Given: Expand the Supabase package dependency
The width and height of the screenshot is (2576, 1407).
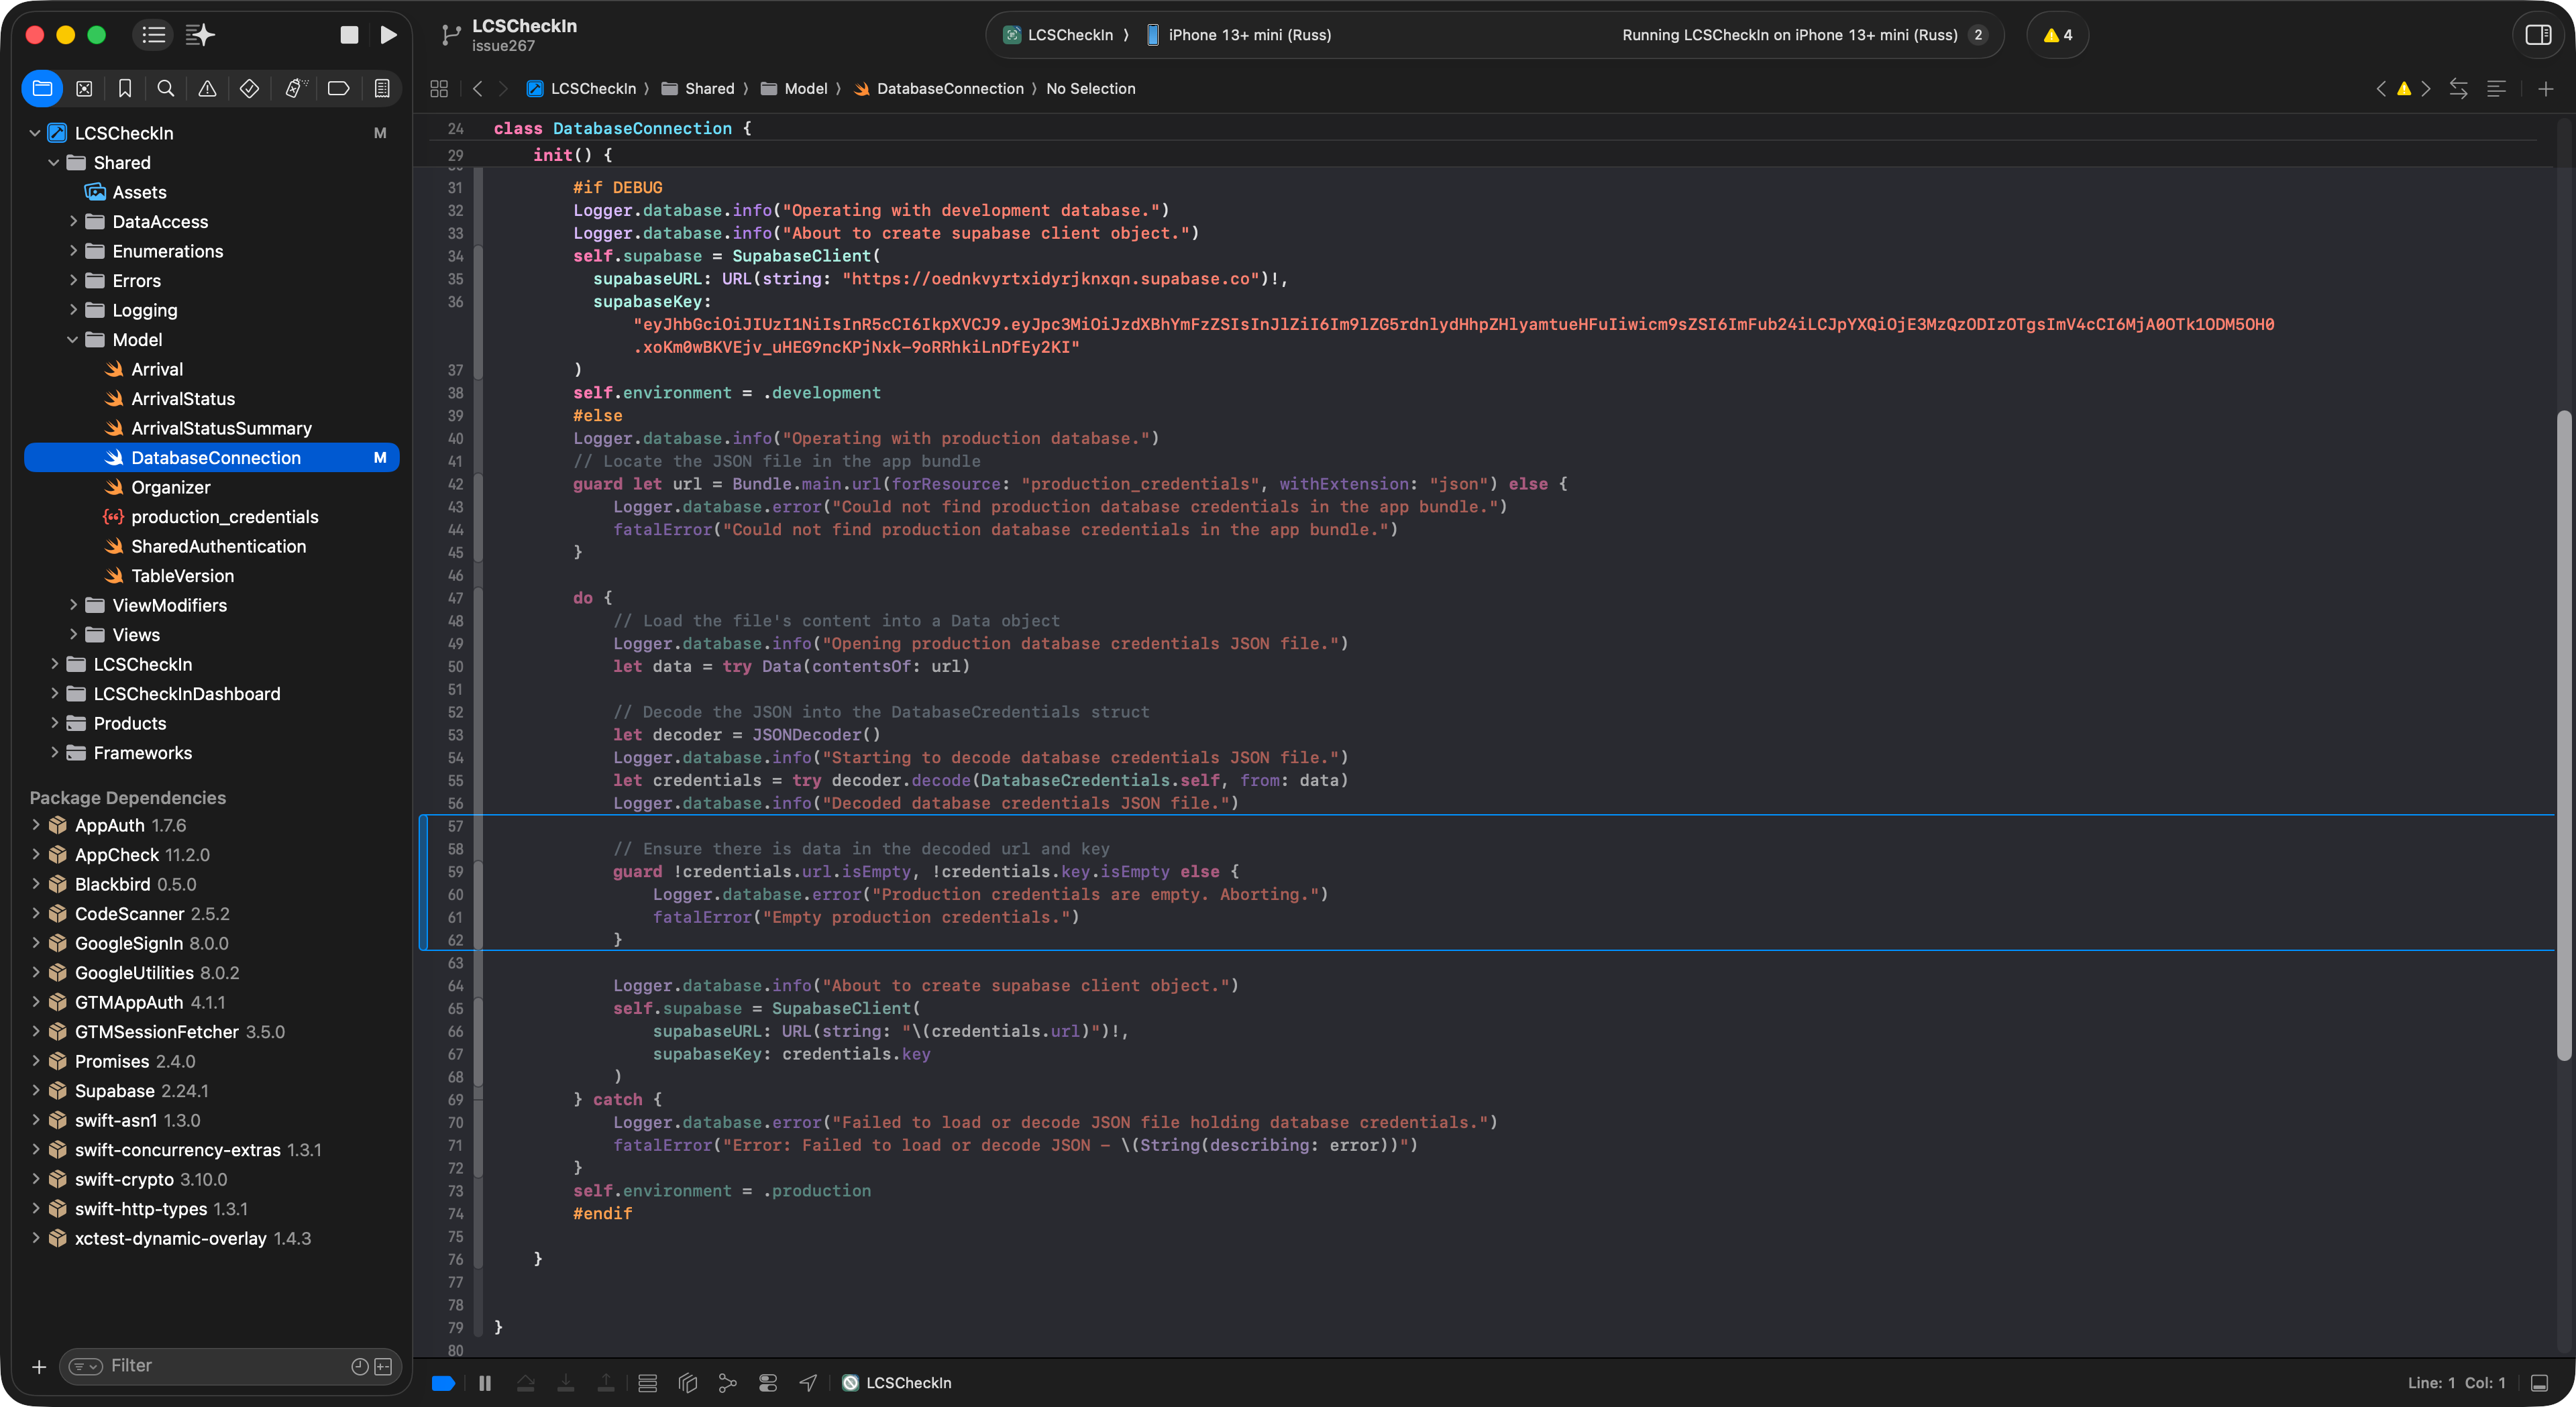Looking at the screenshot, I should pyautogui.click(x=36, y=1091).
